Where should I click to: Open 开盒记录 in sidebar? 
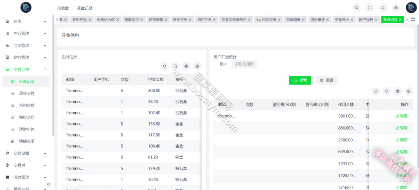[26, 81]
